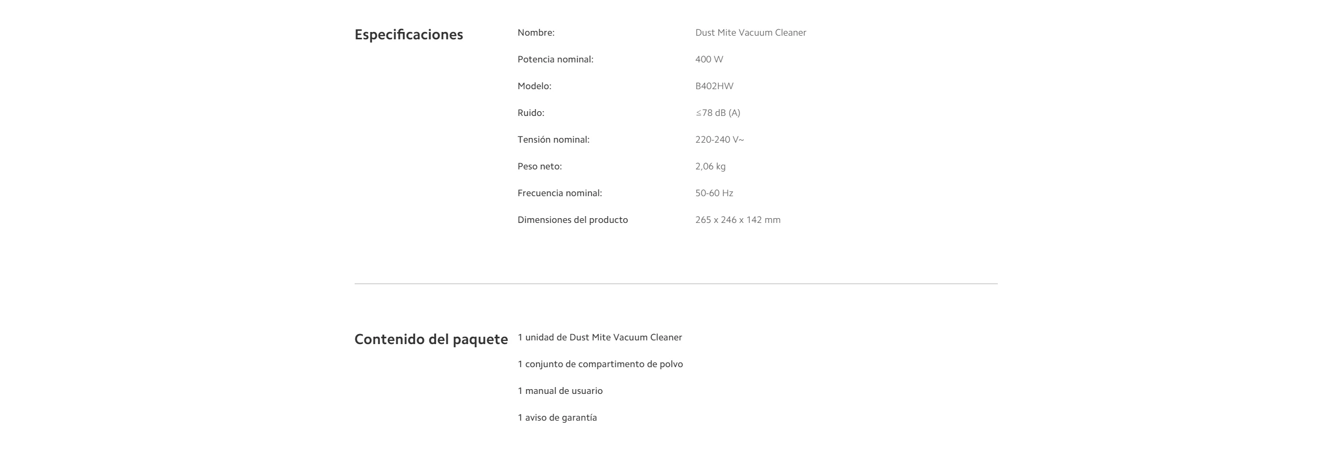Click the Potencia nominal label
Screen dimensions: 1343x471
point(555,59)
